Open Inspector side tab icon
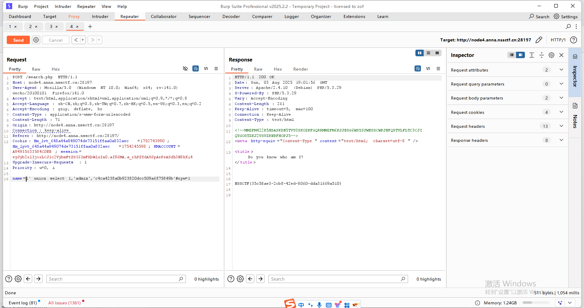This screenshot has width=584, height=308. [575, 57]
